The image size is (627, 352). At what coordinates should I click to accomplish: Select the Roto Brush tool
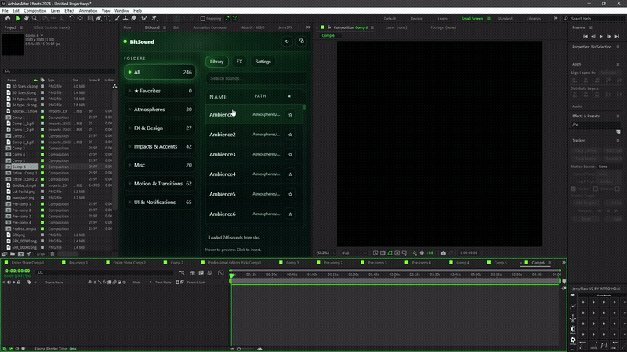point(144,18)
